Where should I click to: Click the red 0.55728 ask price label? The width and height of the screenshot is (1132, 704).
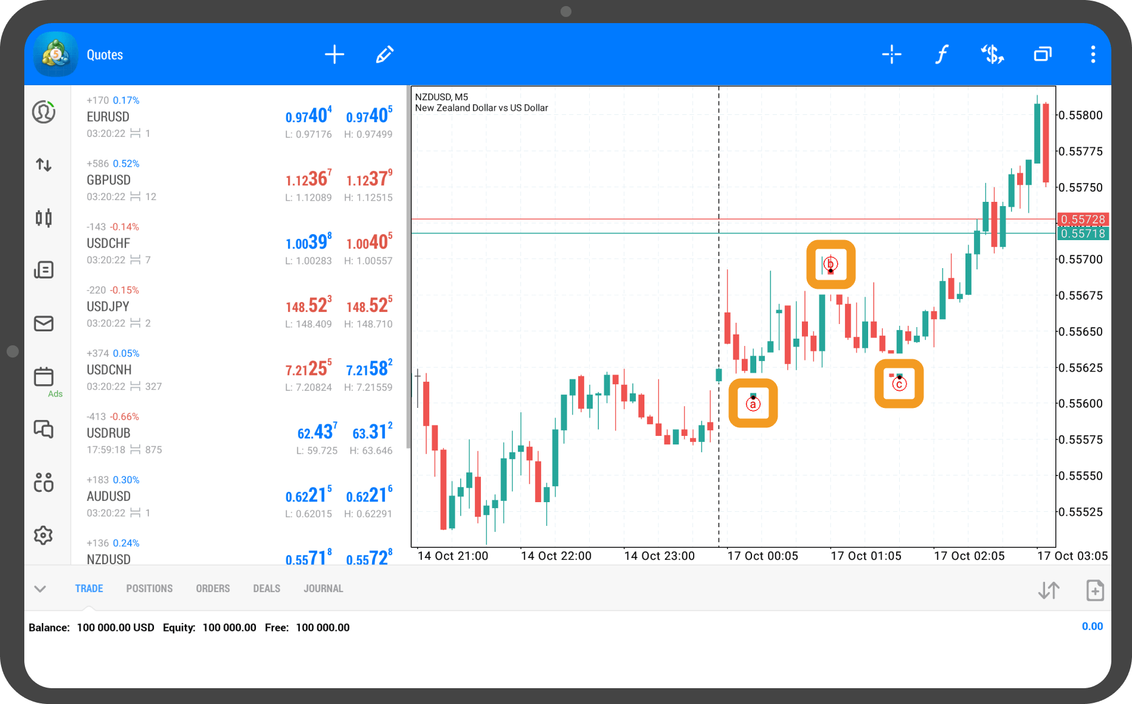tap(1083, 219)
